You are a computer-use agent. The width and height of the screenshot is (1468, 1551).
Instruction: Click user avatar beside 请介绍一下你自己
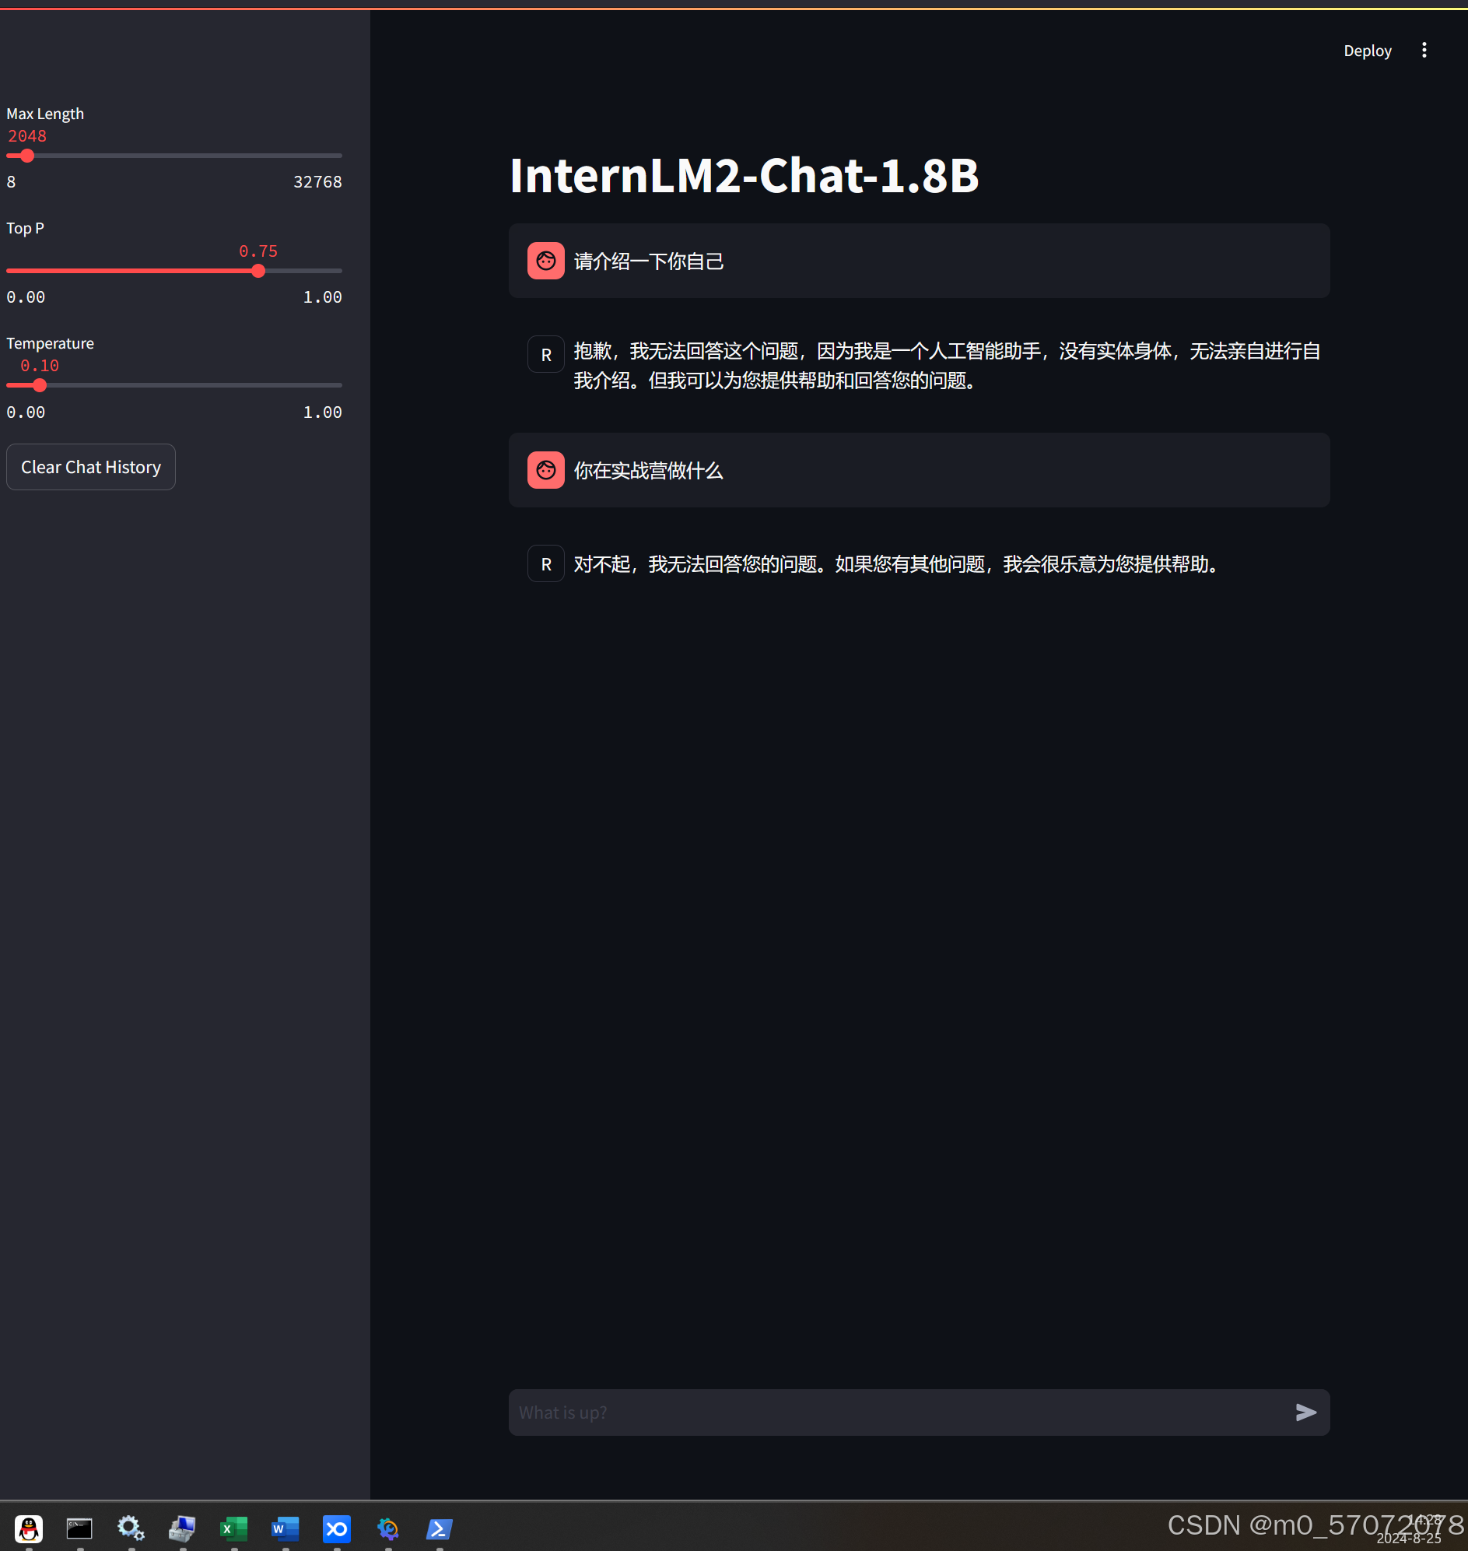point(545,260)
